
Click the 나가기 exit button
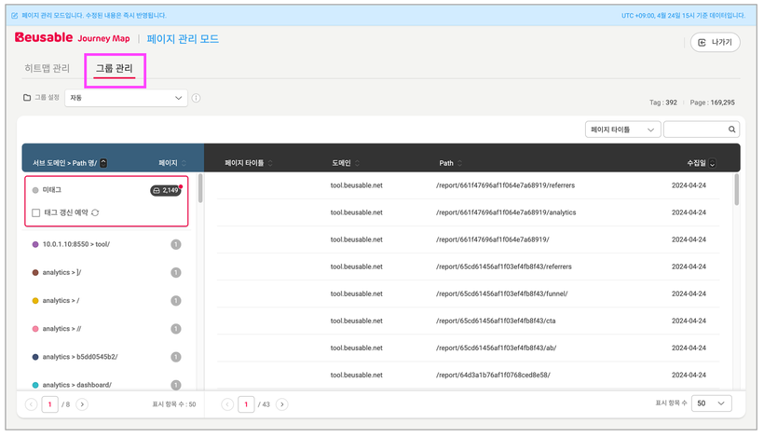[715, 42]
